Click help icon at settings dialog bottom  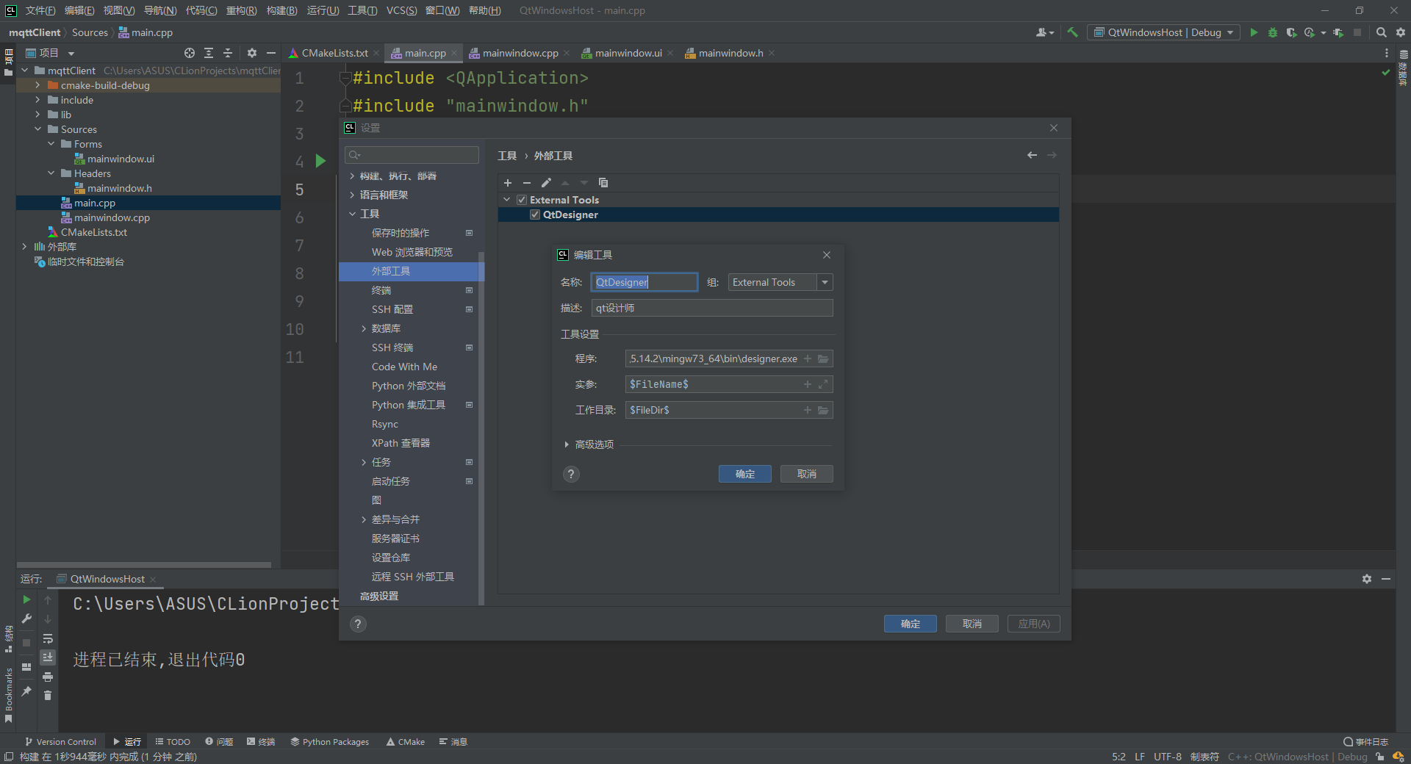coord(358,624)
